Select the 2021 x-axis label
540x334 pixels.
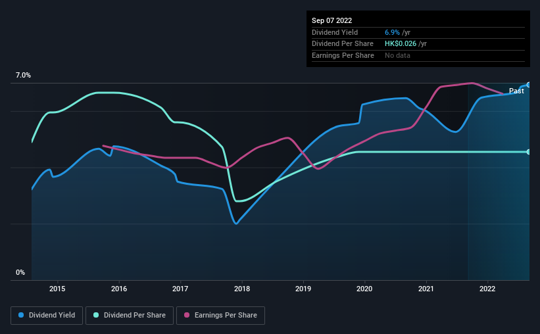pyautogui.click(x=426, y=289)
